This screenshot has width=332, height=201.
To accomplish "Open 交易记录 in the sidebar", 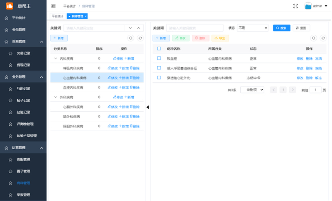I will (x=23, y=53).
